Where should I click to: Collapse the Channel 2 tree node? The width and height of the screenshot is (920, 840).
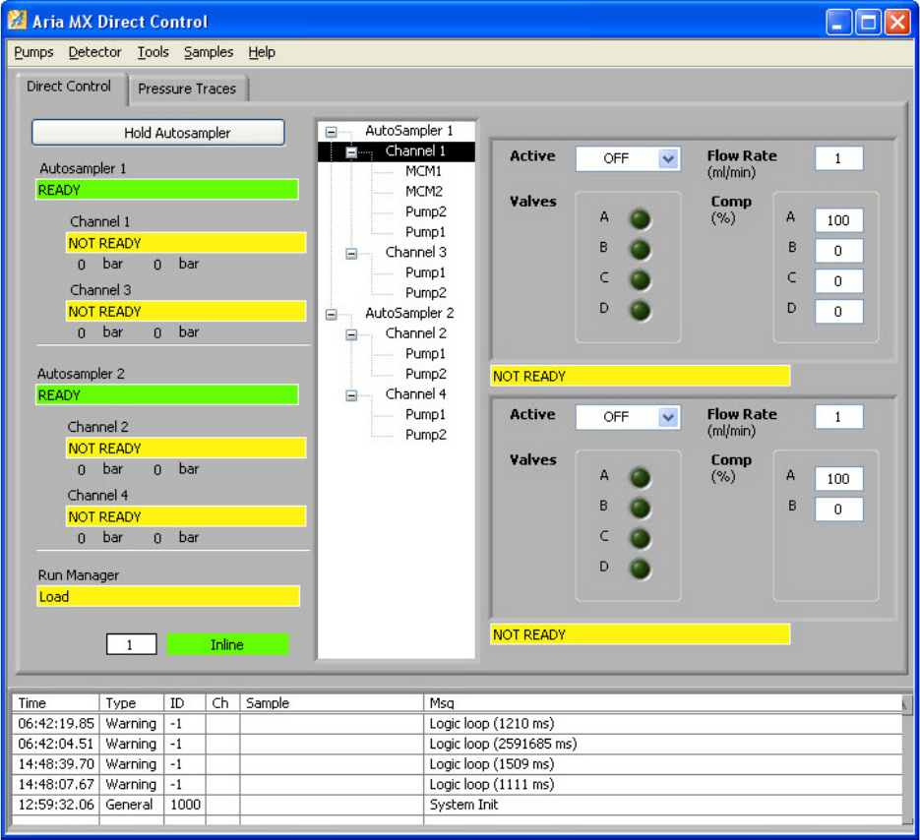click(x=351, y=335)
